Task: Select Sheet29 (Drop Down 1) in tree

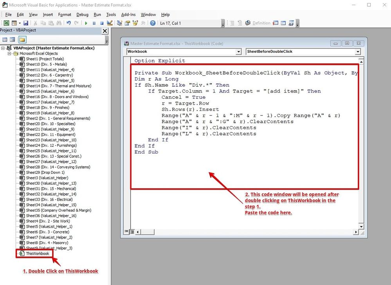Action: tap(45, 173)
